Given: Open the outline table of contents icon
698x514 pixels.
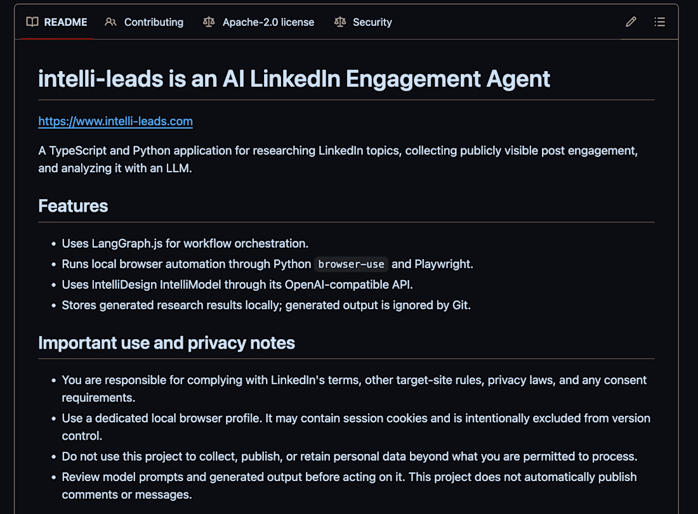Looking at the screenshot, I should click(x=660, y=22).
